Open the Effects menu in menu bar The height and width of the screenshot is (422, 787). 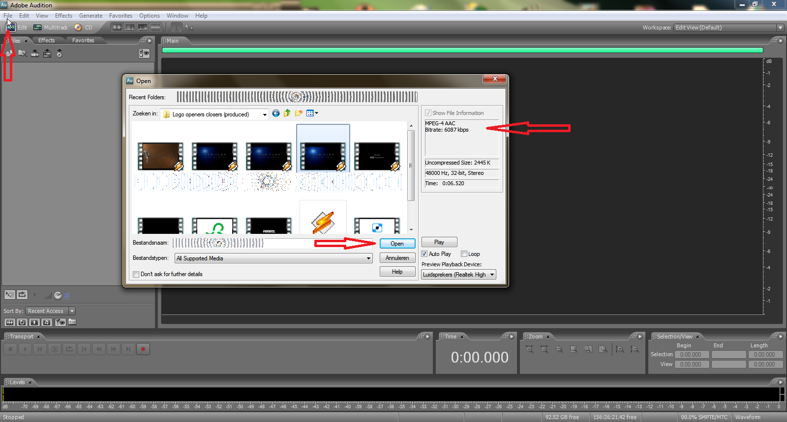[x=63, y=16]
